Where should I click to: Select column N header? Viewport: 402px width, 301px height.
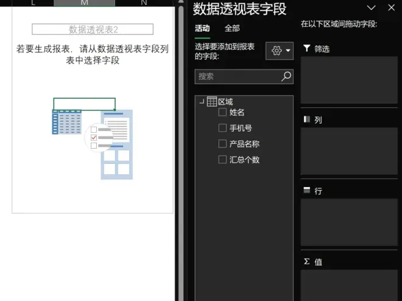pos(144,3)
